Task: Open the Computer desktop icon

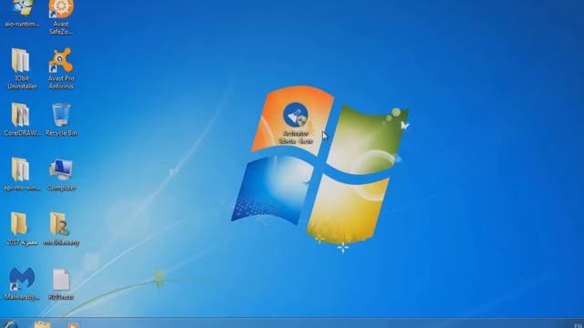Action: 61,170
